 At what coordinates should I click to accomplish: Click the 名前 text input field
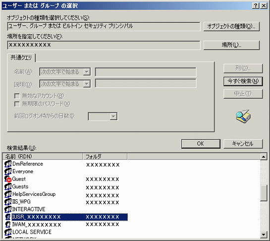146,72
